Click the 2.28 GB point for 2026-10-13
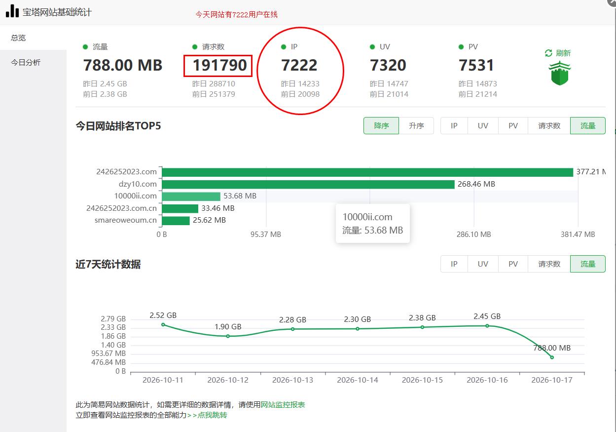 [292, 329]
